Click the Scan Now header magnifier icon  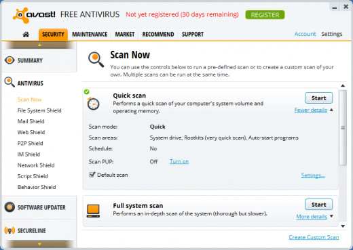click(96, 60)
